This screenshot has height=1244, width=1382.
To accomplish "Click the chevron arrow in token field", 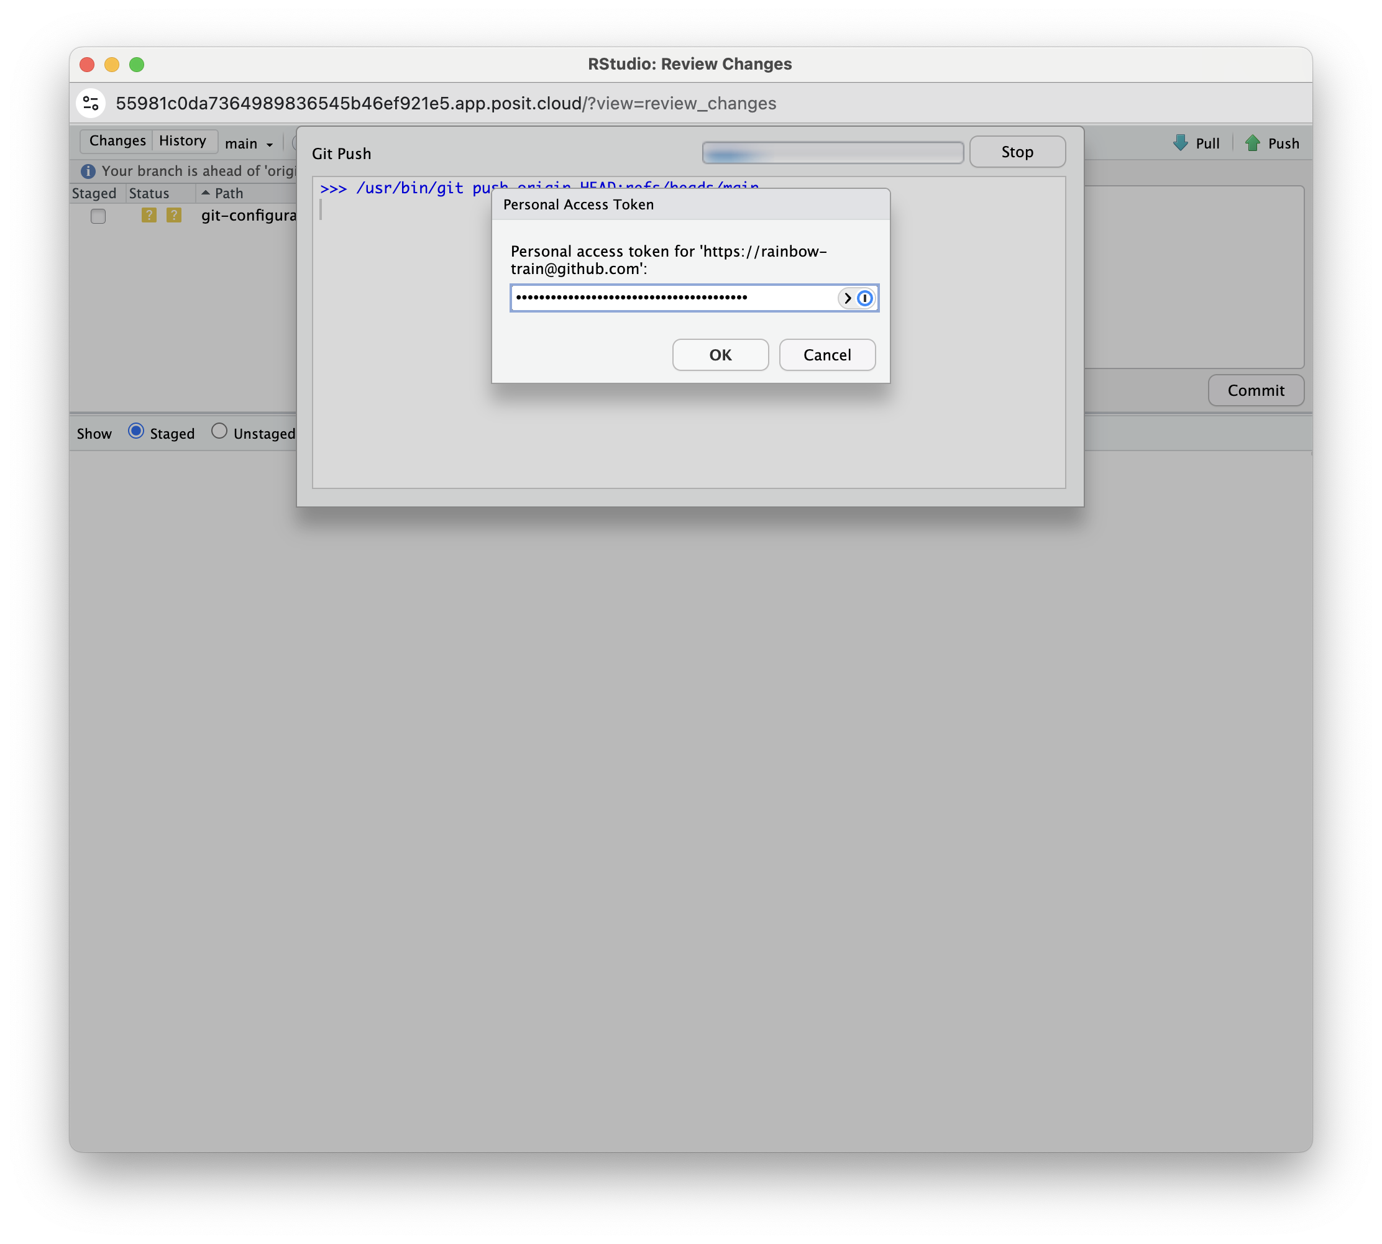I will pos(848,298).
